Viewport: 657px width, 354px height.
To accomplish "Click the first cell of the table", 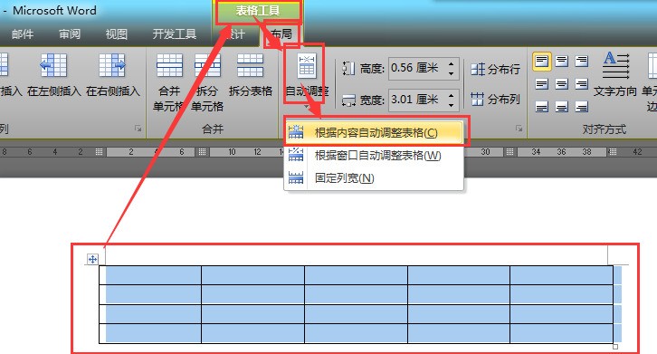I will tap(150, 275).
